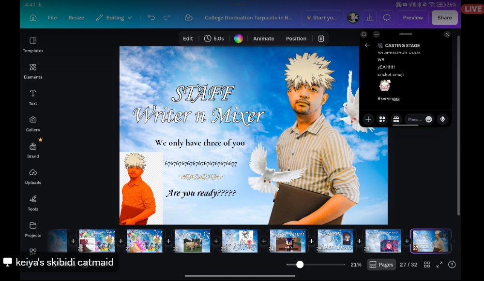
Task: Click the Preview button
Action: (413, 18)
